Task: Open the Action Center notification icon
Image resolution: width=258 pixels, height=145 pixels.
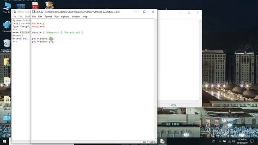Action: (252, 141)
